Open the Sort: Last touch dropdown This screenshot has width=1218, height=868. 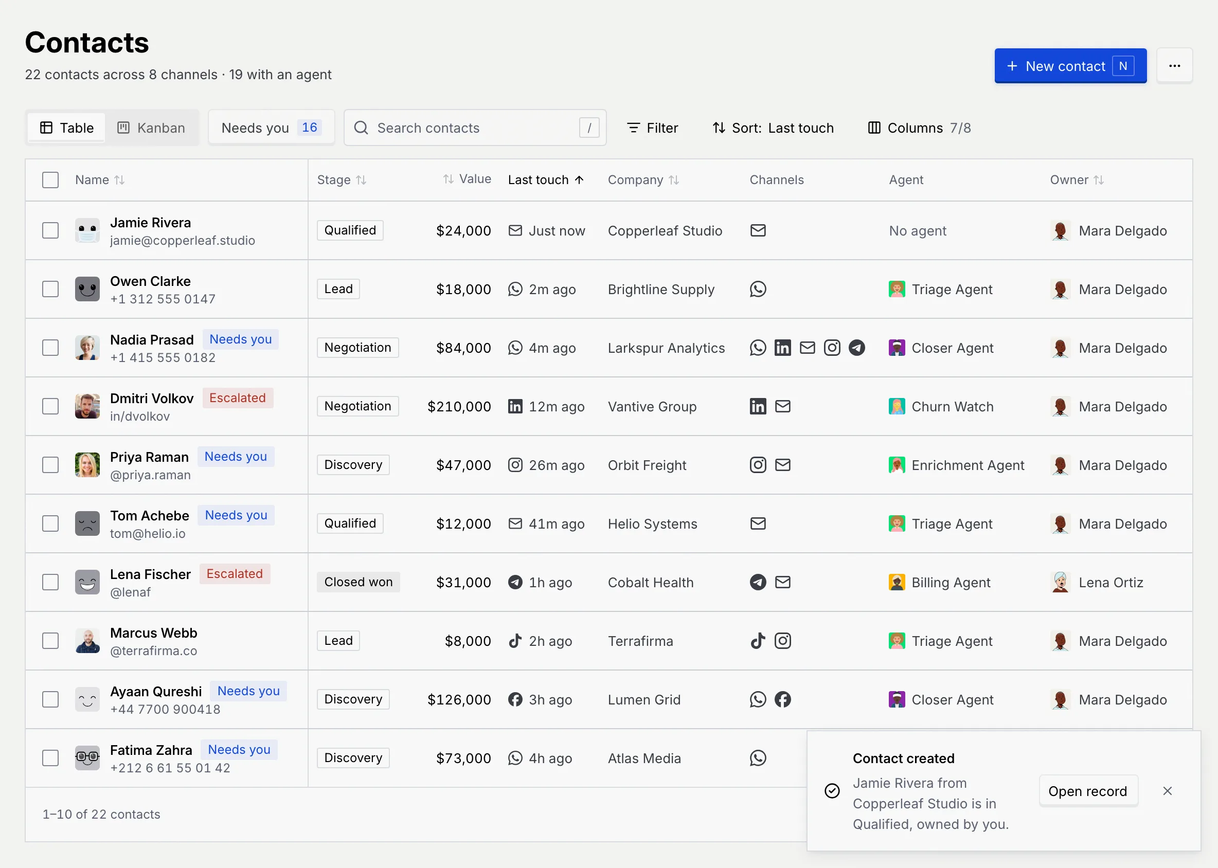[773, 128]
